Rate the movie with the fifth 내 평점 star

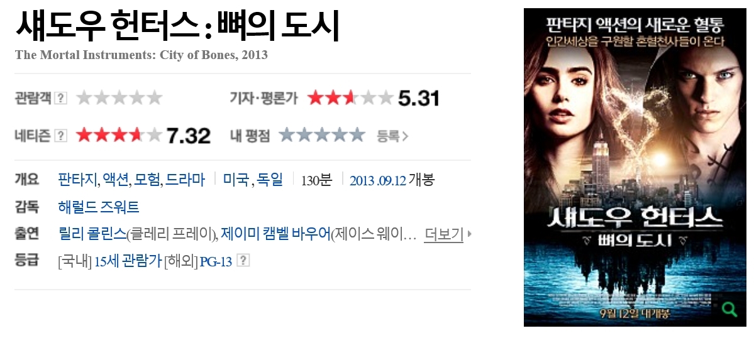pyautogui.click(x=357, y=135)
